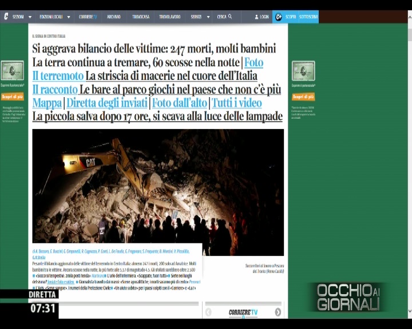Click the Il sisma in Centro Italia label
The image size is (412, 329).
49,36
